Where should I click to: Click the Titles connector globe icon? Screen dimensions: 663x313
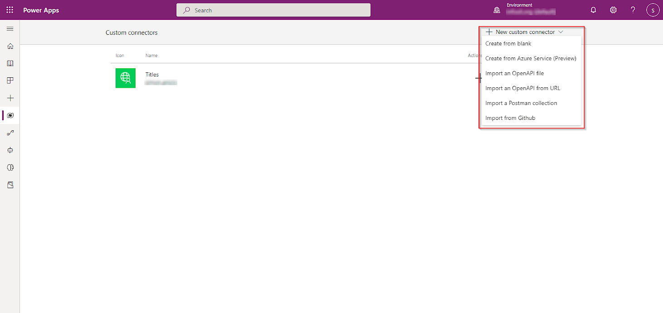tap(126, 78)
